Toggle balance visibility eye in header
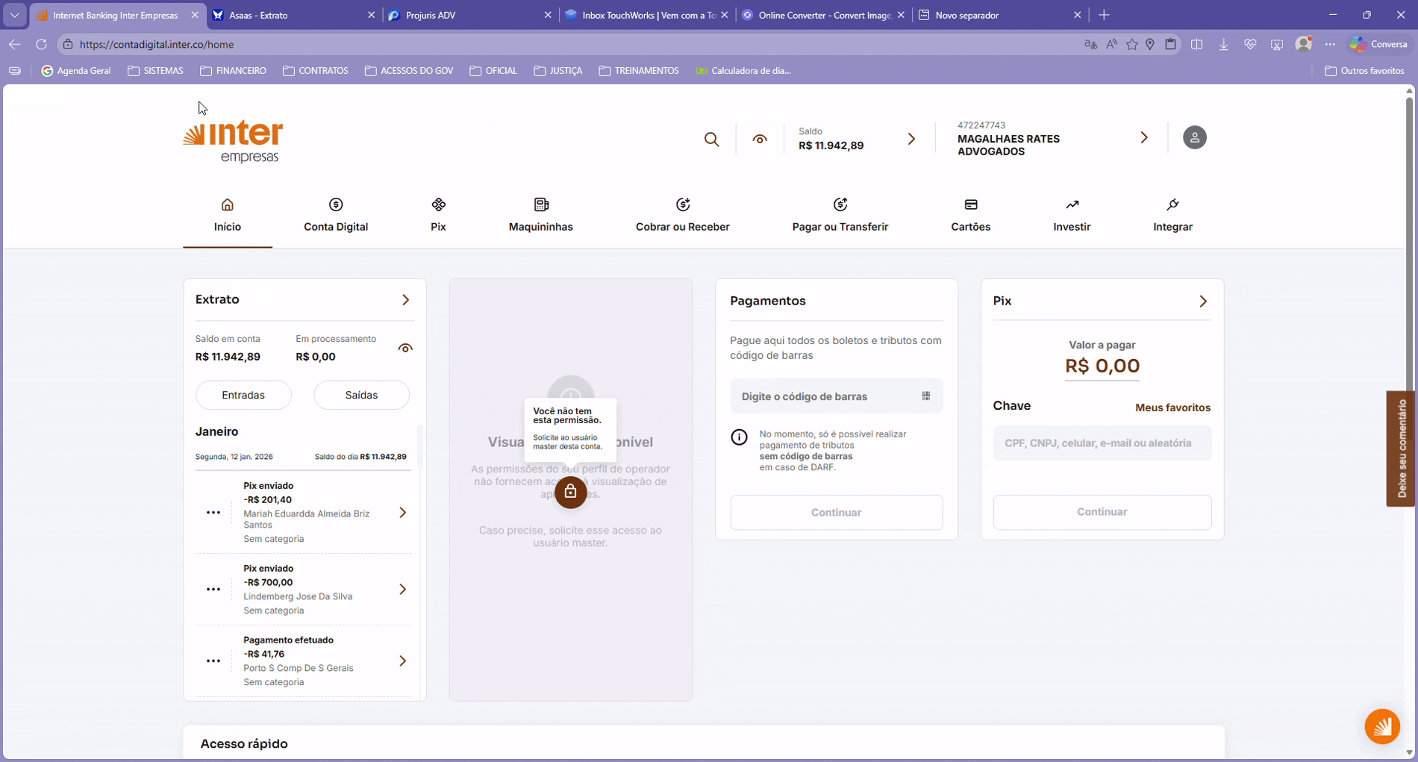Screen dimensions: 1418x762 click(x=760, y=140)
